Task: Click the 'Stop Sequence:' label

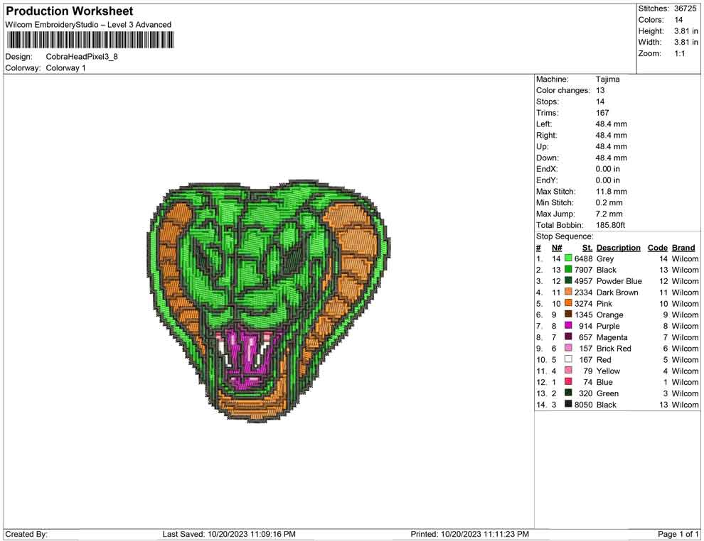Action: 565,236
